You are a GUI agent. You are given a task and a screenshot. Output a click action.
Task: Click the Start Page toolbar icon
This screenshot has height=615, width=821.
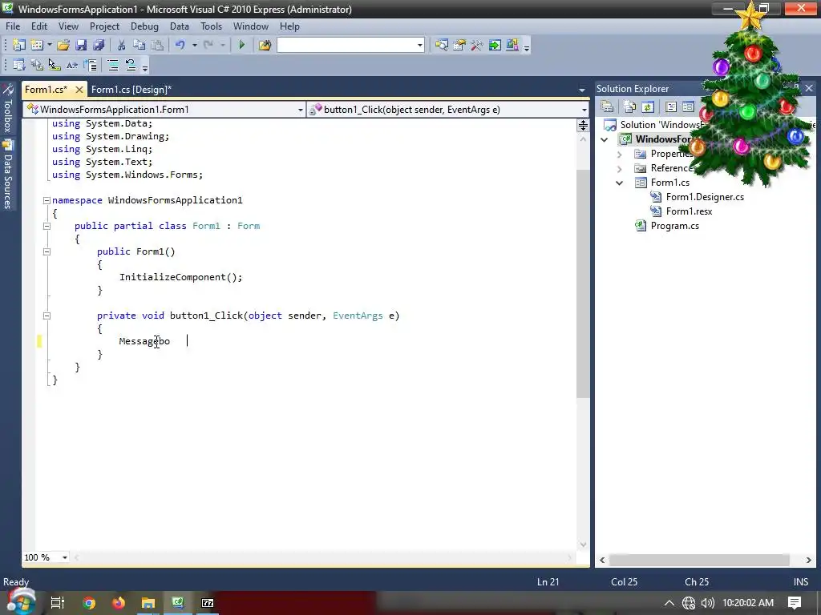tap(494, 46)
